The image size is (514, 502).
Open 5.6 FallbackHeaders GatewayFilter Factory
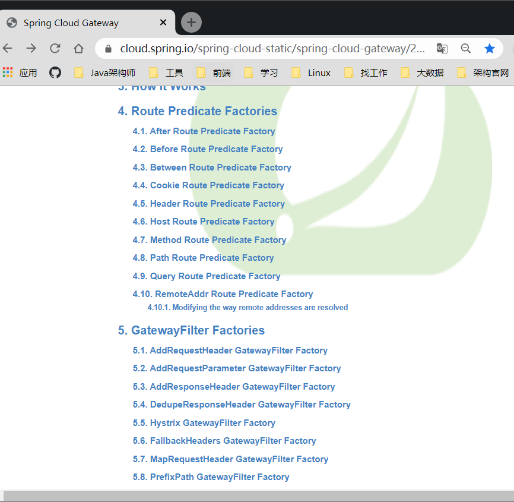coord(224,441)
